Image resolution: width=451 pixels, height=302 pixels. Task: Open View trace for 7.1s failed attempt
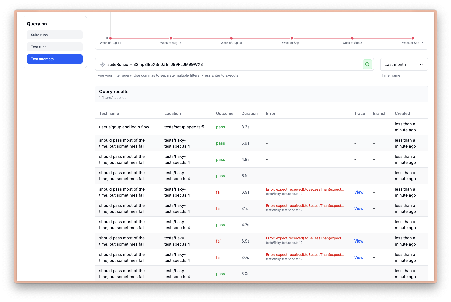pyautogui.click(x=359, y=208)
